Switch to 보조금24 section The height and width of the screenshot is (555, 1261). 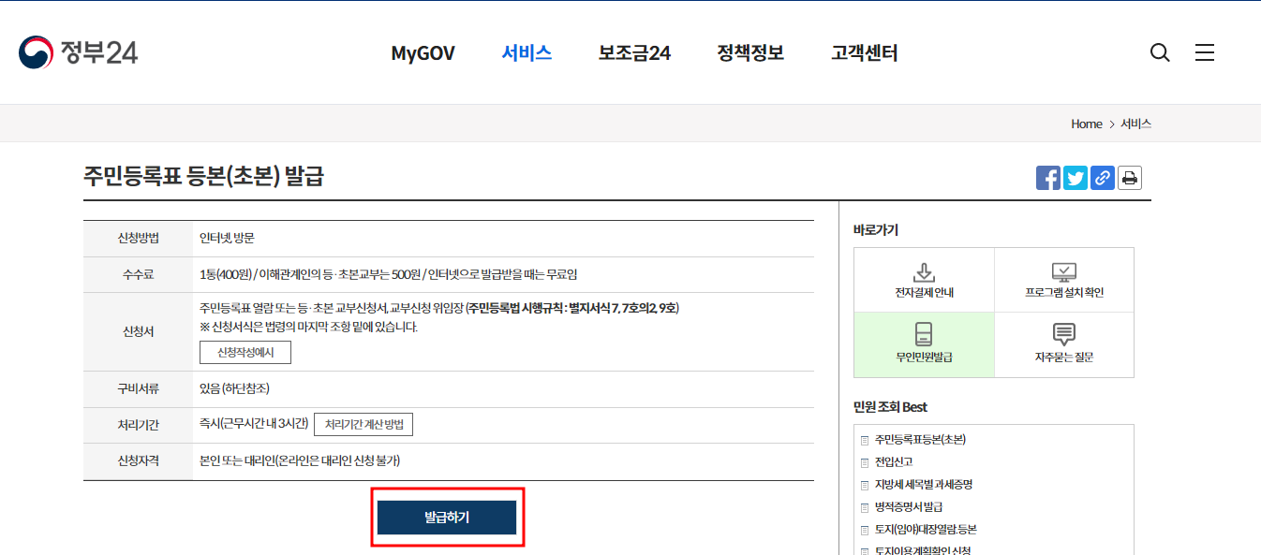pos(634,53)
